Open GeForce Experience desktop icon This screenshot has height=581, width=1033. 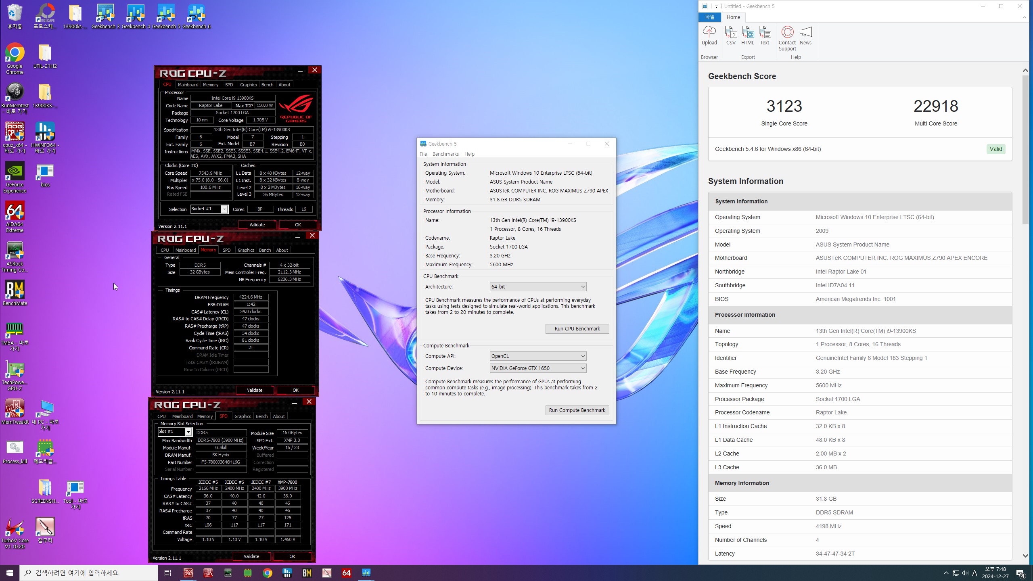tap(15, 177)
